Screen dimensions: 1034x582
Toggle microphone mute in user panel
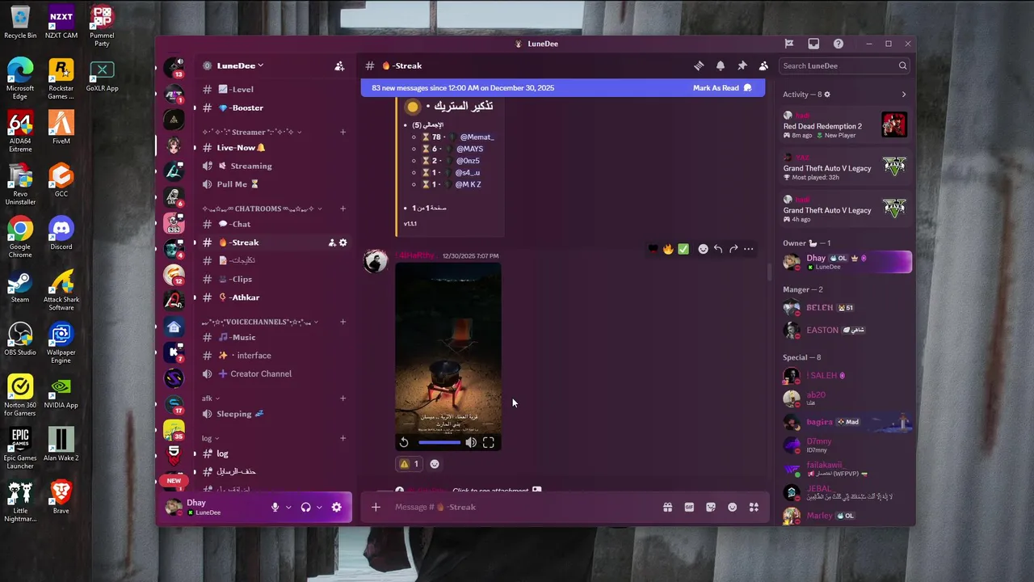click(x=275, y=507)
